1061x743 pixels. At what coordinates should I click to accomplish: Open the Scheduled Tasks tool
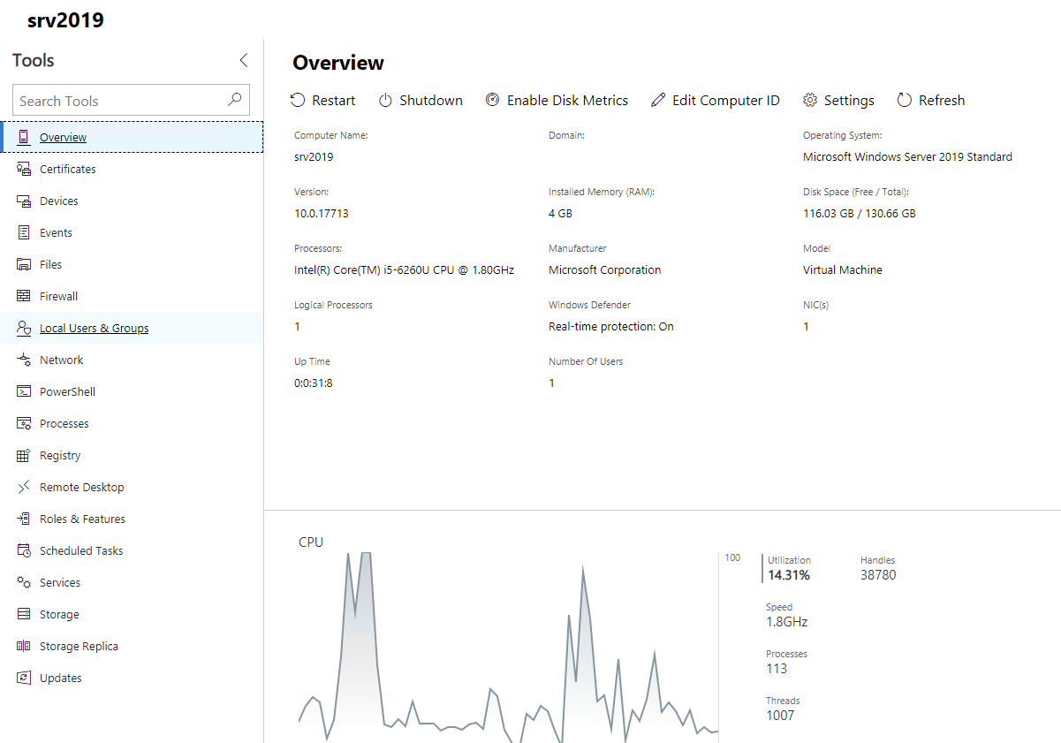pos(80,550)
